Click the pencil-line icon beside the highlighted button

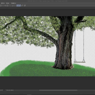[x=22, y=6]
